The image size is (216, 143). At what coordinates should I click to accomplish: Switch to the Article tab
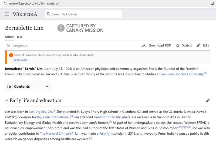[9, 37]
